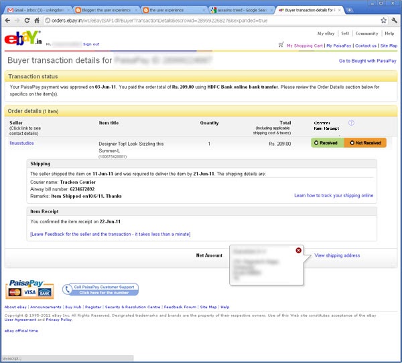The height and width of the screenshot is (363, 402).
Task: Open the Sell menu item
Action: tap(345, 33)
